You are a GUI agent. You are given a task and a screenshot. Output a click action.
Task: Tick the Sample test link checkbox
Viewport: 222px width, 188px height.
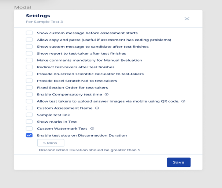tap(29, 115)
